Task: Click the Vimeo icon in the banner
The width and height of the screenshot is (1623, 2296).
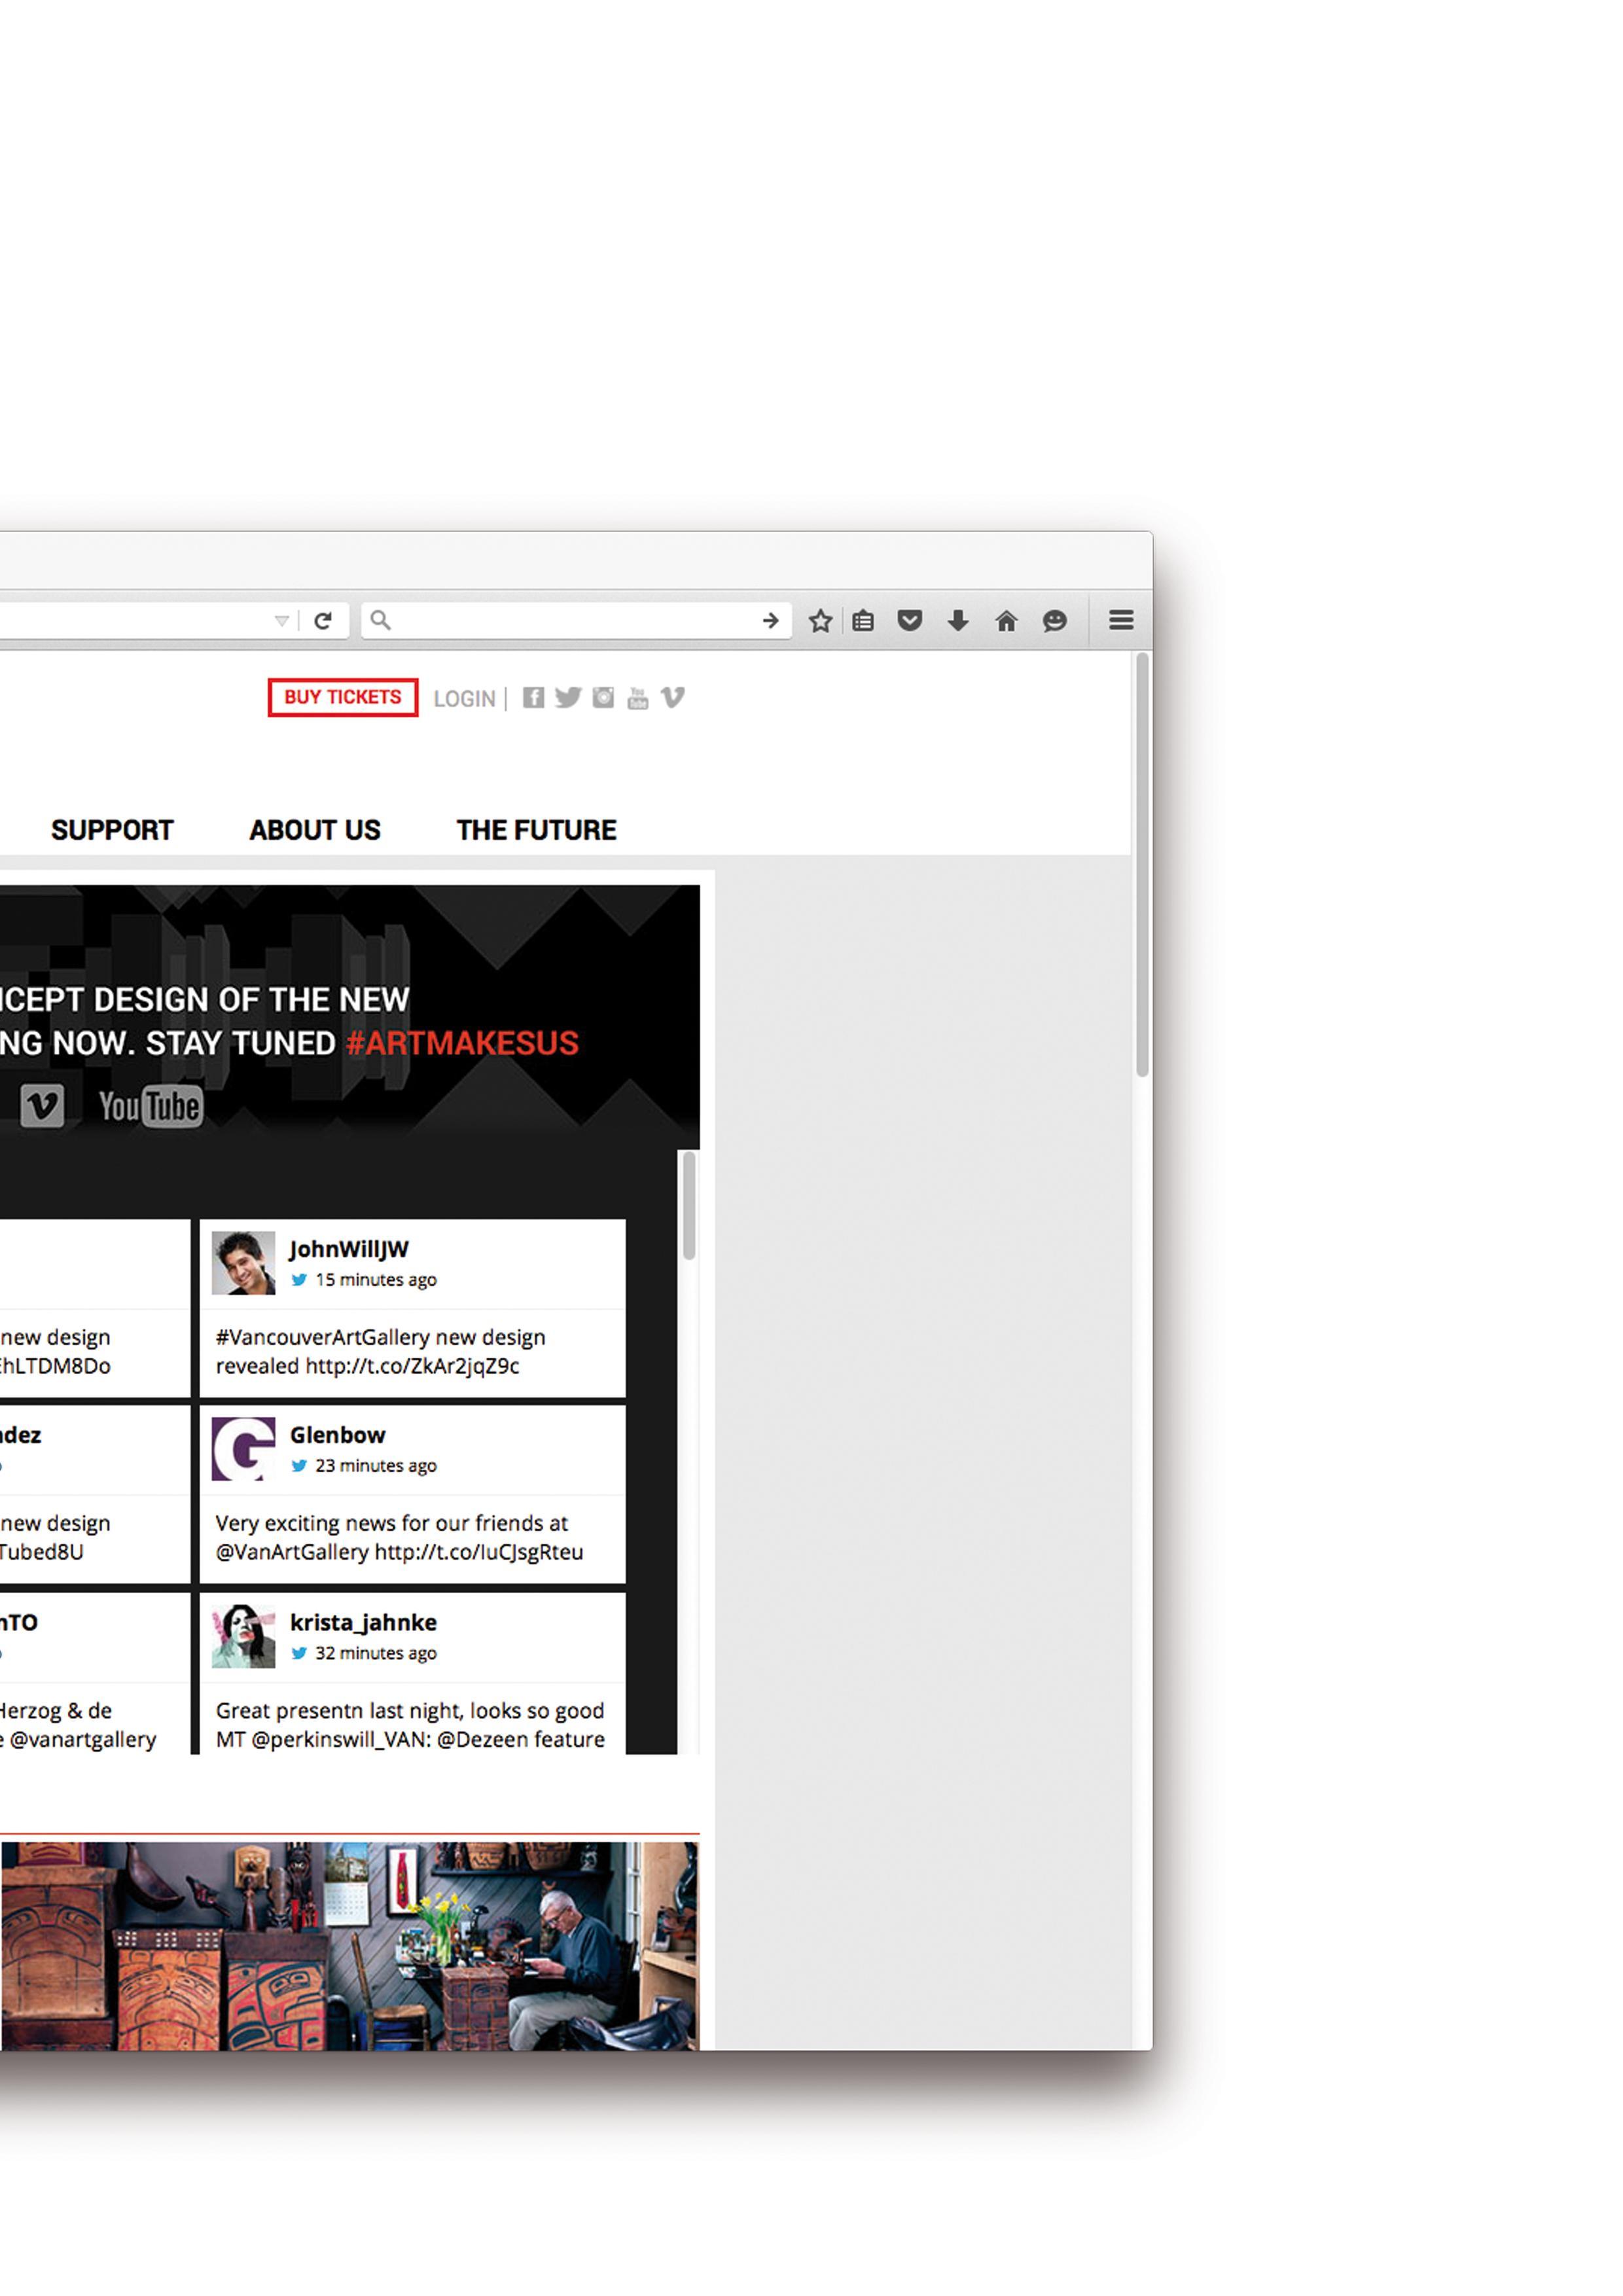Action: click(x=42, y=1106)
